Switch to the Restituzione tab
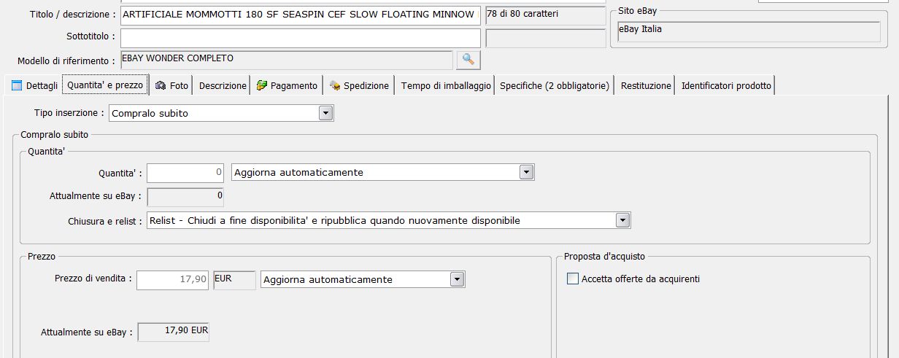Image resolution: width=899 pixels, height=358 pixels. pyautogui.click(x=645, y=86)
